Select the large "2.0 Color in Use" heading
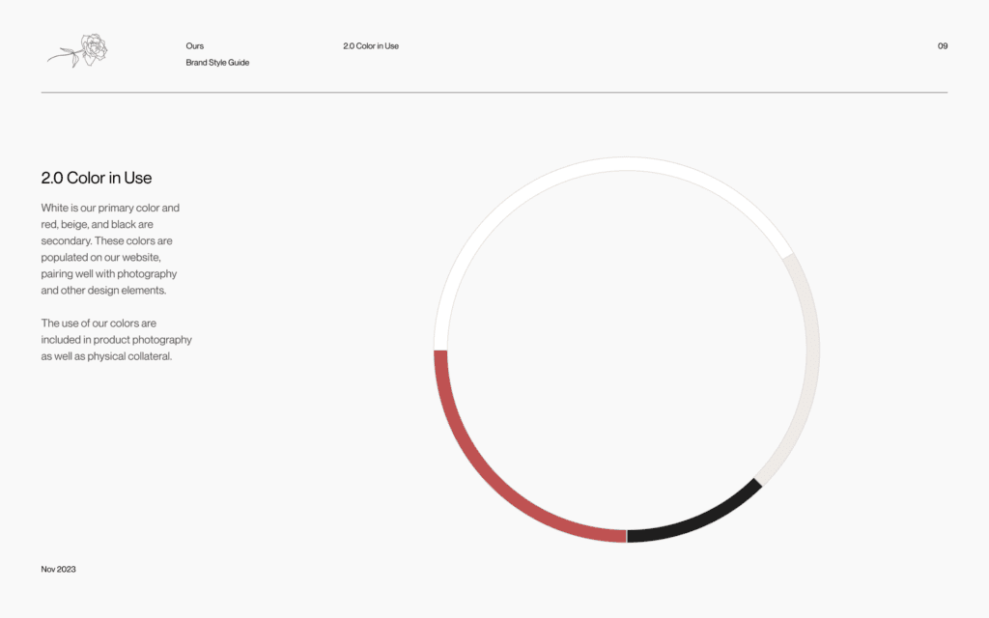The height and width of the screenshot is (618, 989). coord(97,178)
